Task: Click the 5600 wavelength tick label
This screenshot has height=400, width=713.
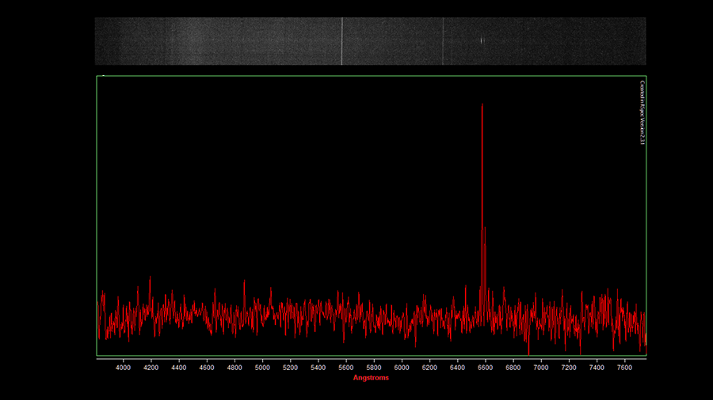Action: (346, 368)
